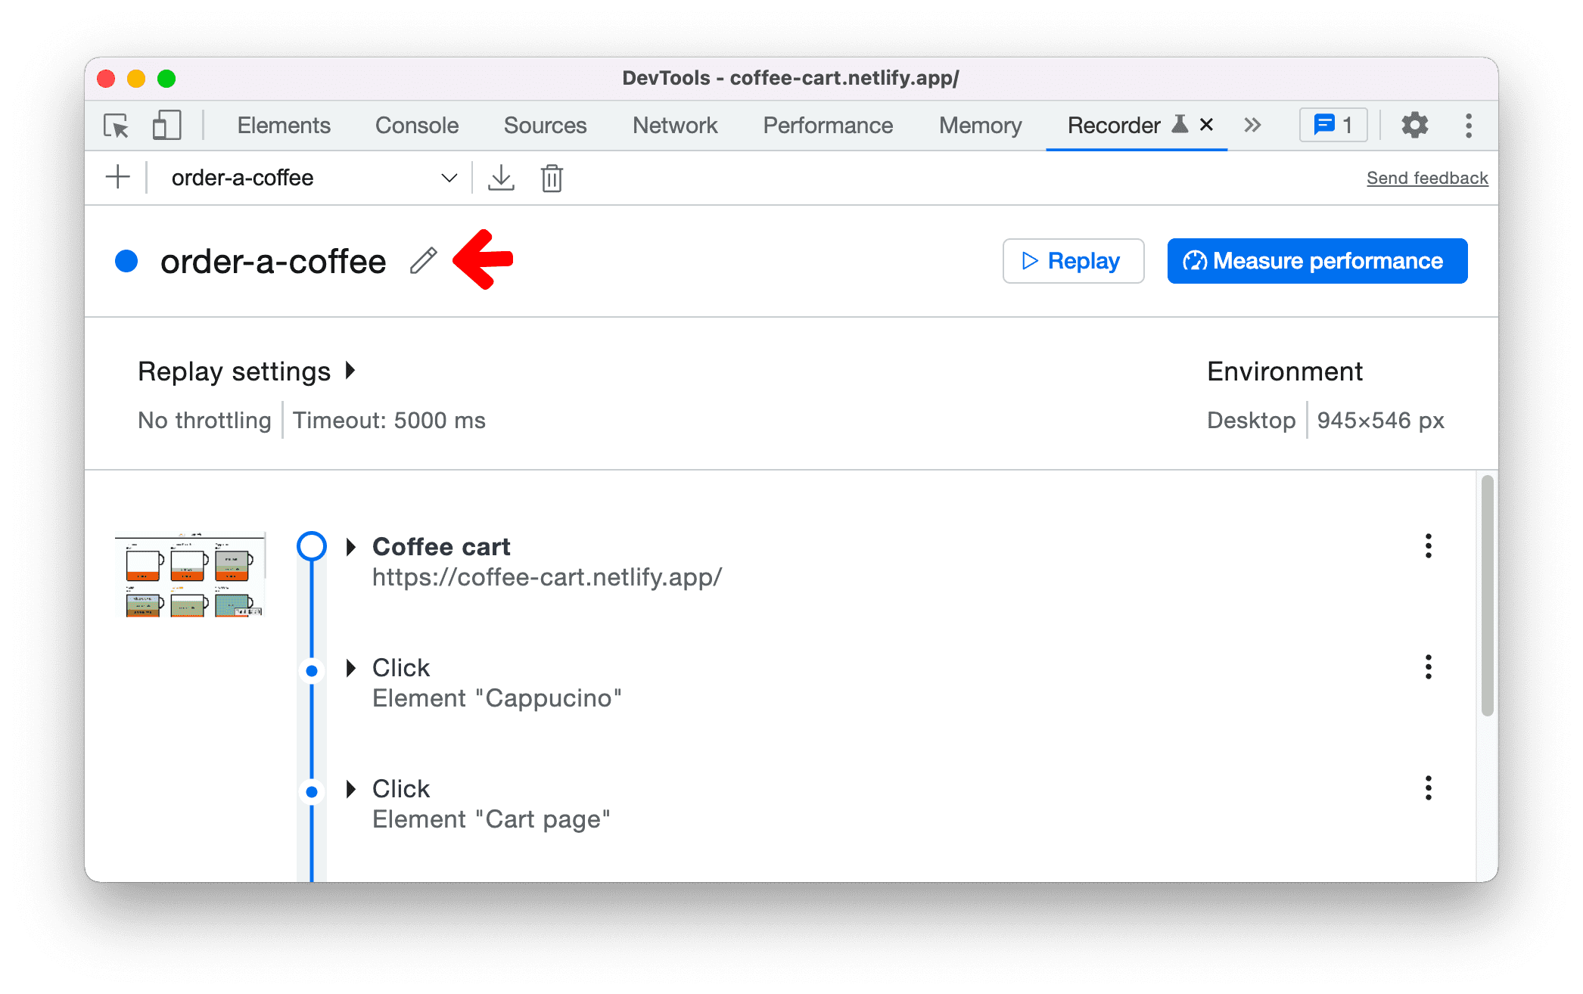Click Measure performance button

[1316, 260]
